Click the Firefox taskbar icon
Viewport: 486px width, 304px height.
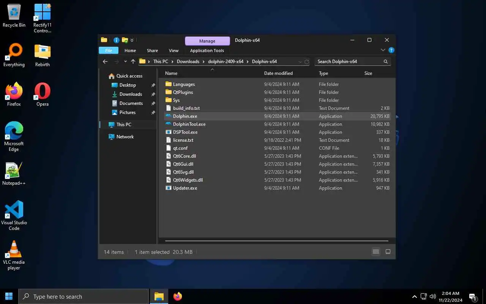pyautogui.click(x=177, y=296)
